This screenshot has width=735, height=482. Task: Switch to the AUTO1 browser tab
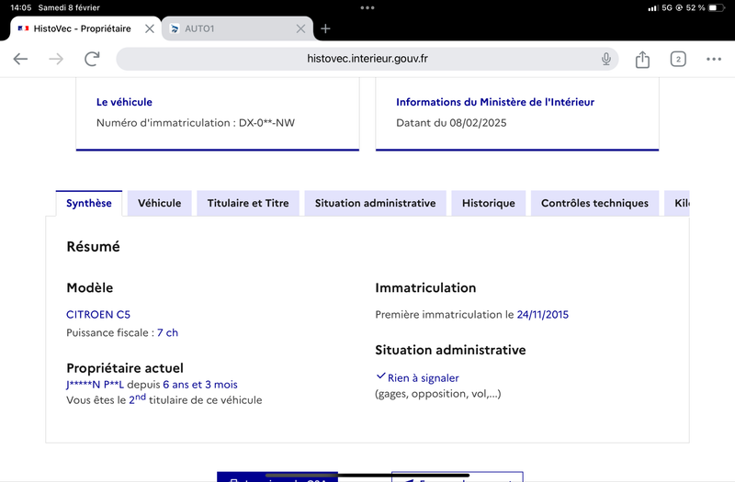pos(237,29)
